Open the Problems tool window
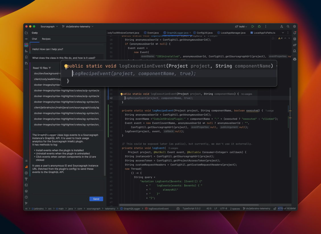Image resolution: width=321 pixels, height=234 pixels. (26, 197)
